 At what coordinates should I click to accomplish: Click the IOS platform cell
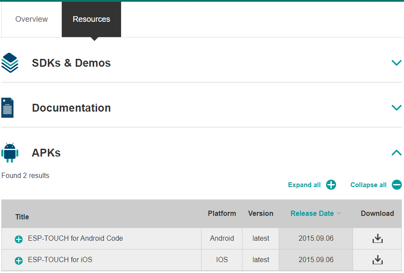click(x=222, y=259)
